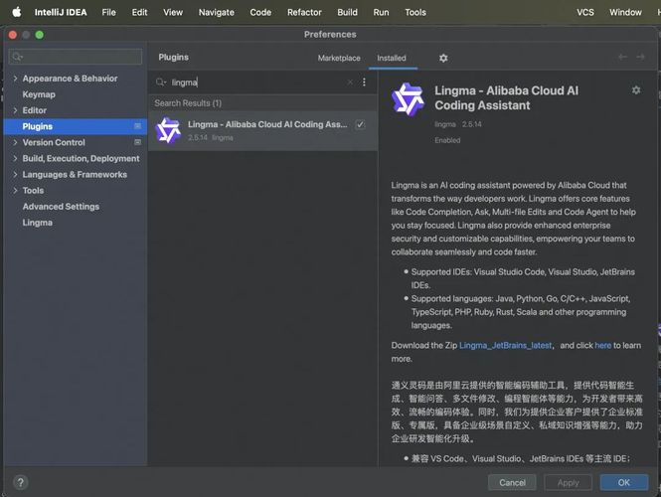This screenshot has width=661, height=497.
Task: Expand Languages & Frameworks section
Action: 15,175
